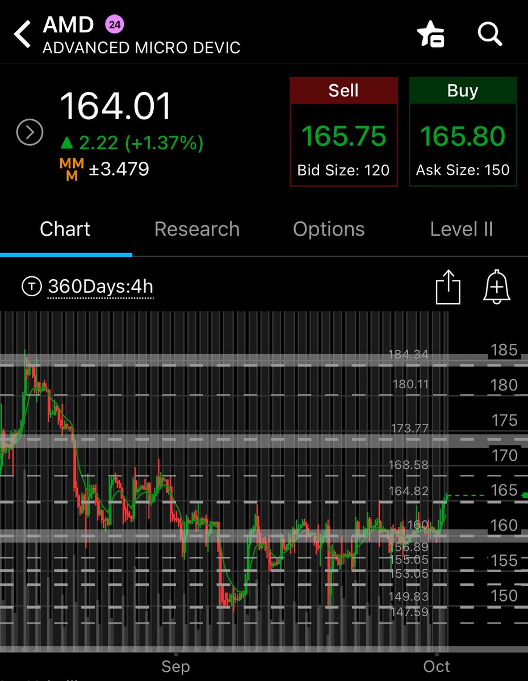Tap the 149.83 level label
Screen dimensions: 528x681
[409, 596]
